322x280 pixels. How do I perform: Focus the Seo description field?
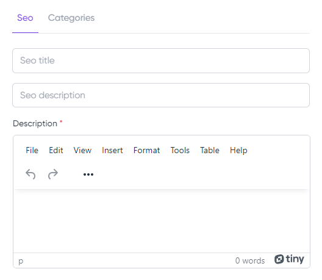point(161,95)
